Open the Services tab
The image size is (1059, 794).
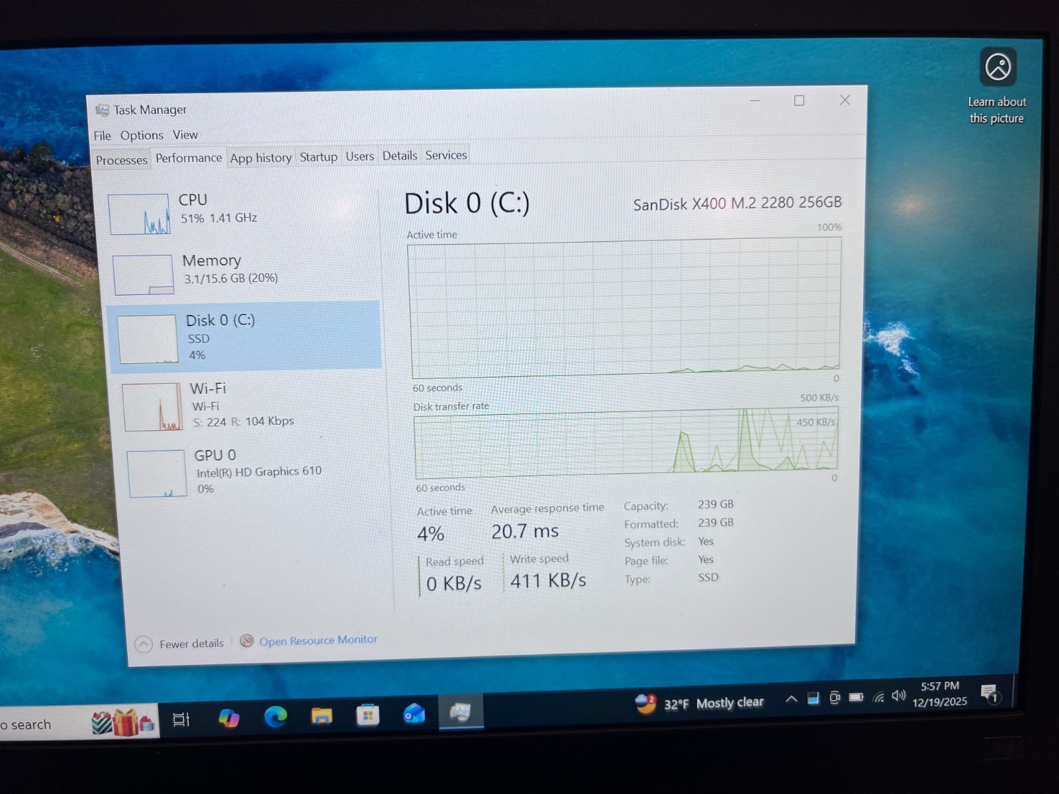pos(446,155)
